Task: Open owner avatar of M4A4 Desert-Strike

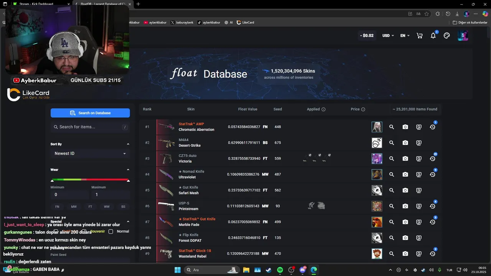Action: click(x=377, y=143)
